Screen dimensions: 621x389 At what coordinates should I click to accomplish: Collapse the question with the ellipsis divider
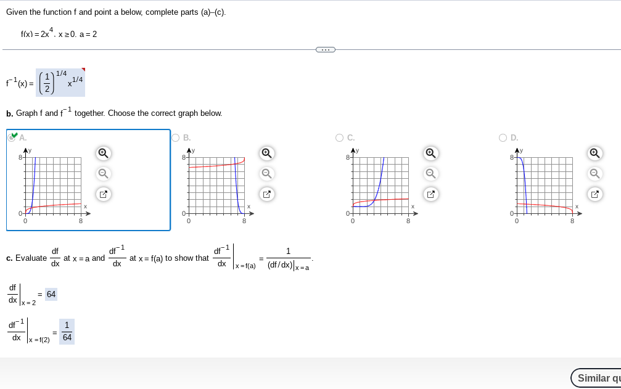point(325,49)
